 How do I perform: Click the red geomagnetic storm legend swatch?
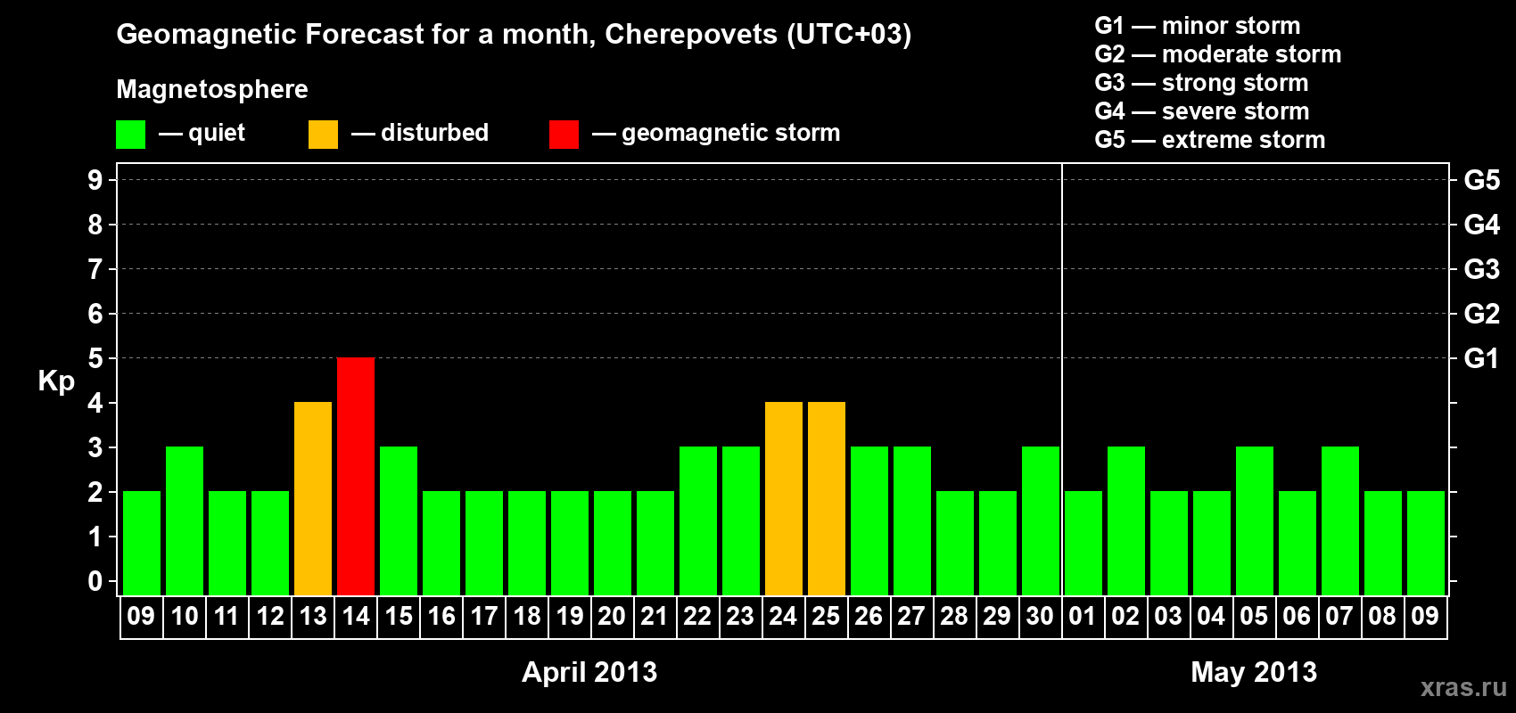click(x=564, y=135)
